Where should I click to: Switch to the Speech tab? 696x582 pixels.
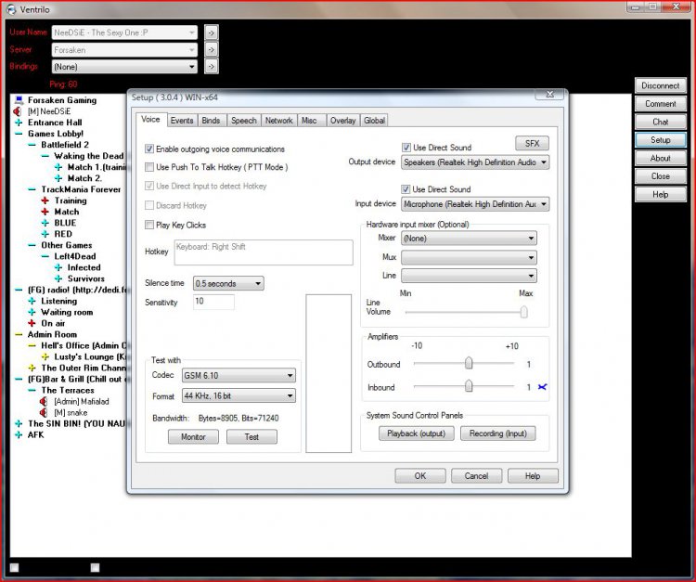tap(244, 121)
